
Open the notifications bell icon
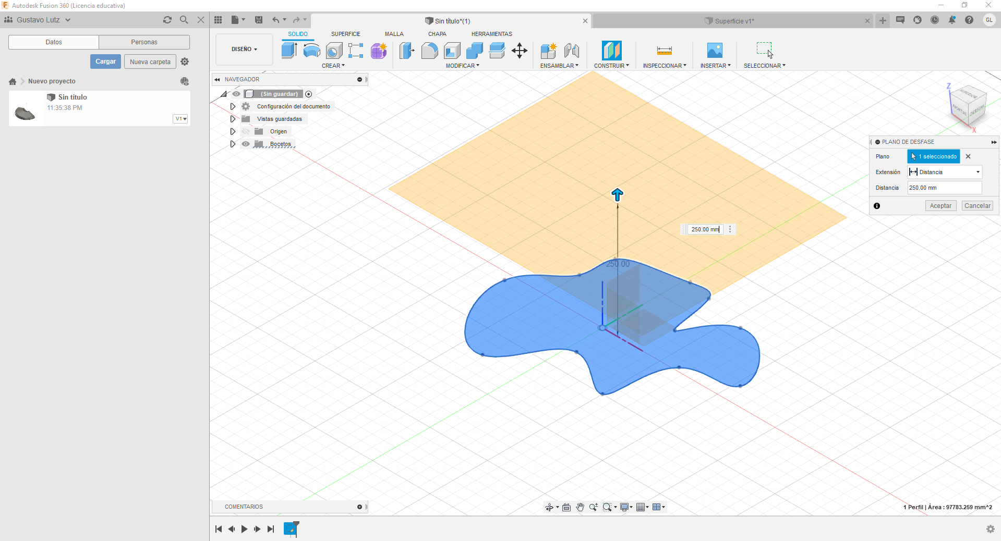952,20
